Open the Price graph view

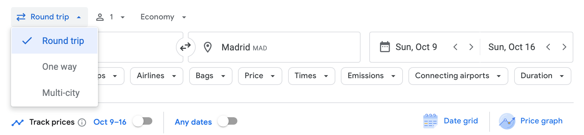[541, 121]
